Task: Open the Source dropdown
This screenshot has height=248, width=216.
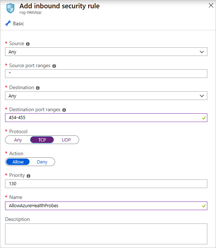Action: pyautogui.click(x=106, y=52)
